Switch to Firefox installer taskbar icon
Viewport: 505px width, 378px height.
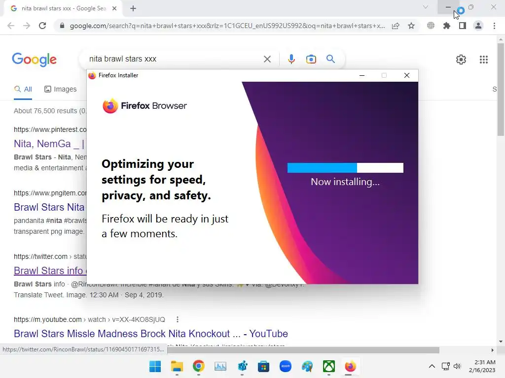pos(351,366)
